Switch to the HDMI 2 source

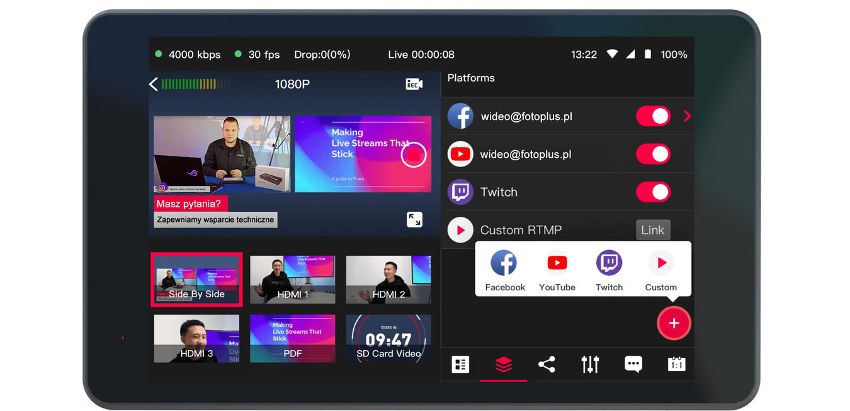(388, 280)
